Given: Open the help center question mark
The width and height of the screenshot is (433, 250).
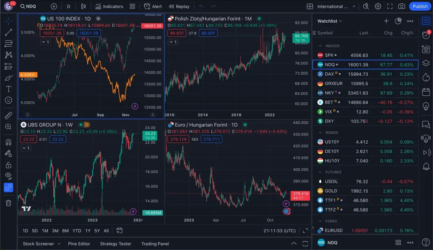Looking at the screenshot, I should coord(426,243).
